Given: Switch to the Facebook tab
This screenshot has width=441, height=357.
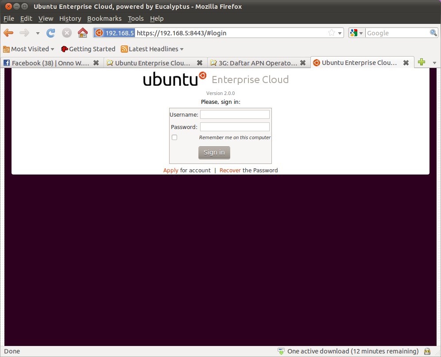Looking at the screenshot, I should (51, 63).
